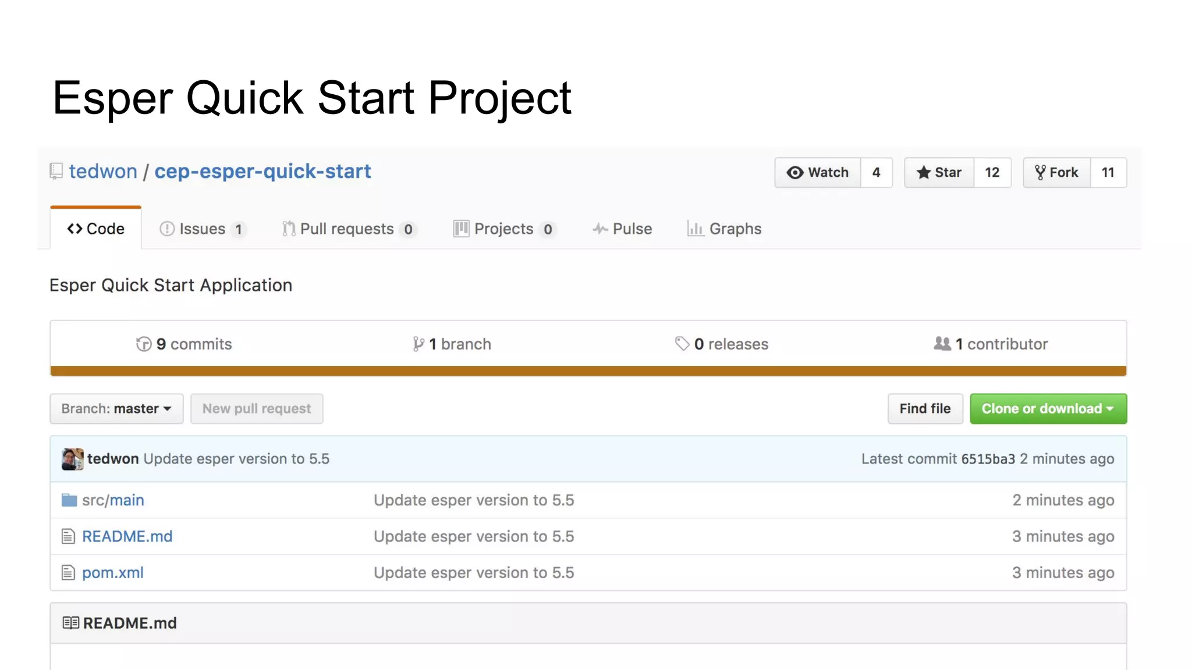Open the cep-esper-quick-start repository link
The image size is (1192, 670).
coord(262,172)
